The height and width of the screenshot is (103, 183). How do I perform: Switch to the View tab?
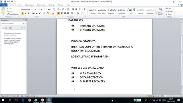point(68,5)
